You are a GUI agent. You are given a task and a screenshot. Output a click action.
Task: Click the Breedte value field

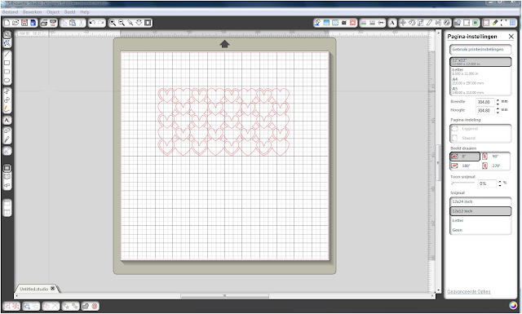[x=485, y=102]
